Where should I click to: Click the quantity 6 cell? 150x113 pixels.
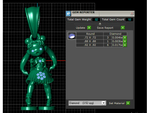tap(108, 45)
